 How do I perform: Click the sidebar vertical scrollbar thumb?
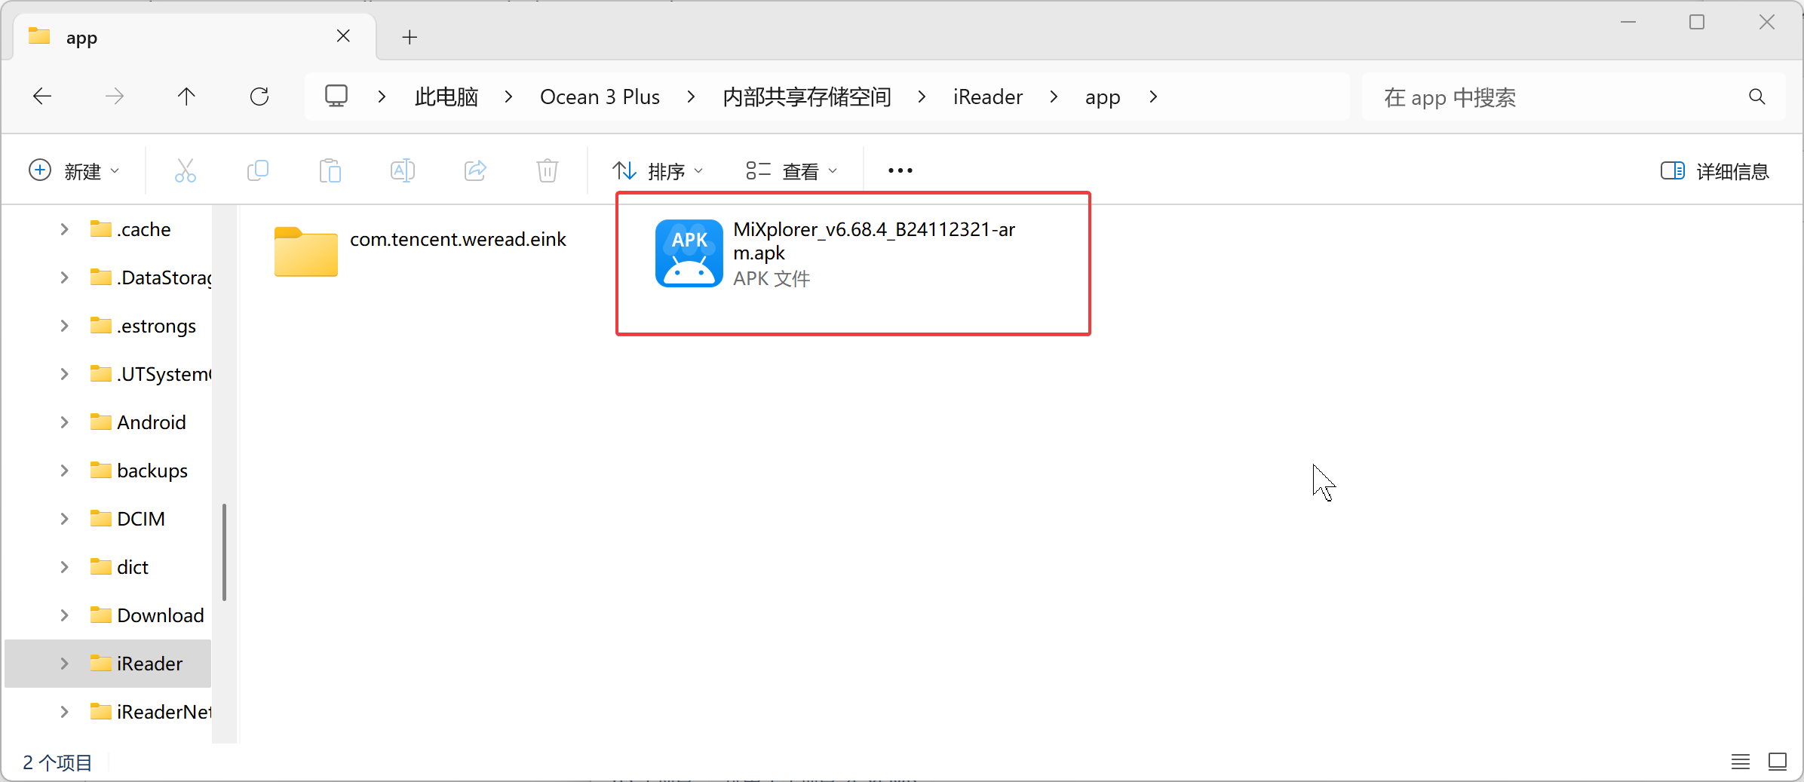[x=224, y=552]
